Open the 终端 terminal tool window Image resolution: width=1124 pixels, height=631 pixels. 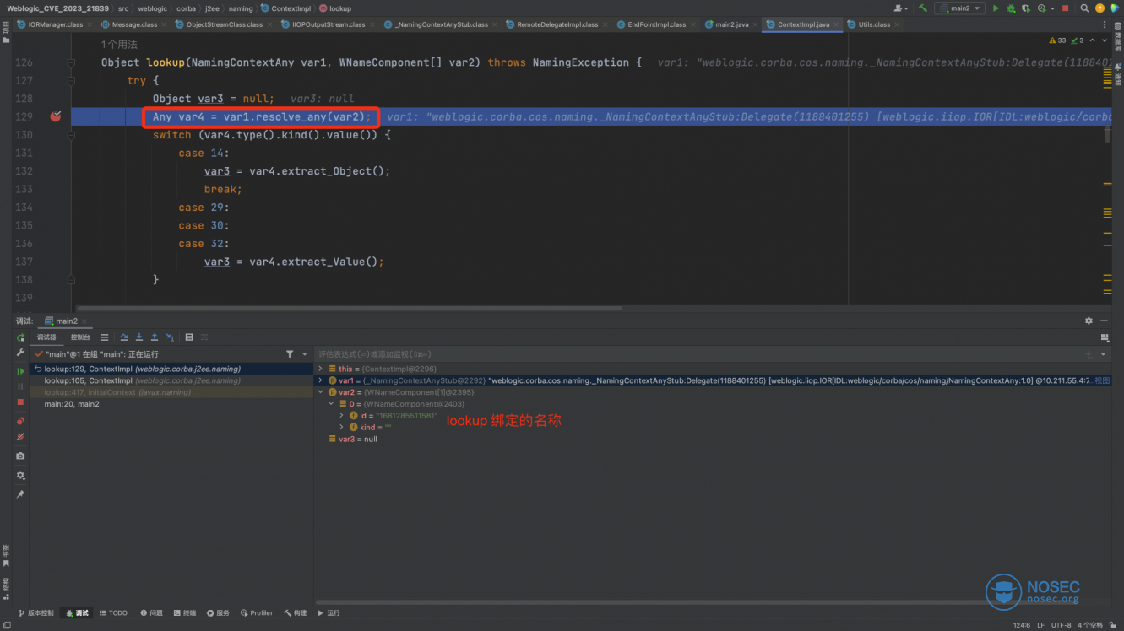coord(185,612)
